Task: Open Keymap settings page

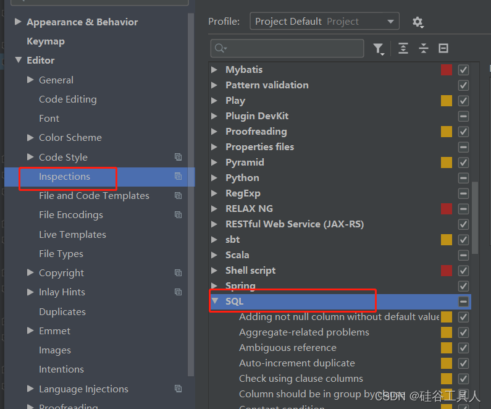Action: tap(46, 41)
